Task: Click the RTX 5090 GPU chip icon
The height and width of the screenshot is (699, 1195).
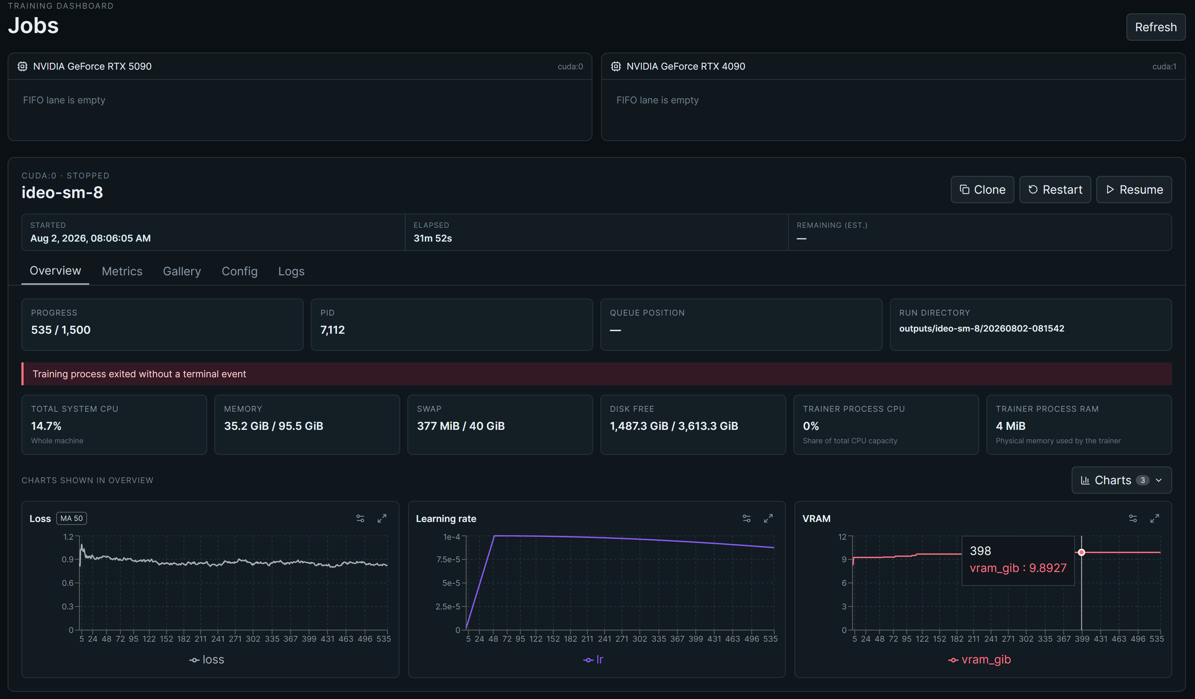Action: [x=22, y=66]
